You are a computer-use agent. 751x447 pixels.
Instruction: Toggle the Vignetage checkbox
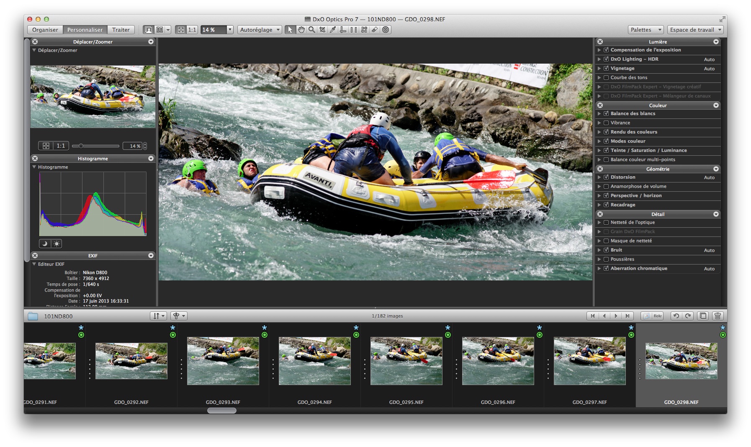click(606, 68)
